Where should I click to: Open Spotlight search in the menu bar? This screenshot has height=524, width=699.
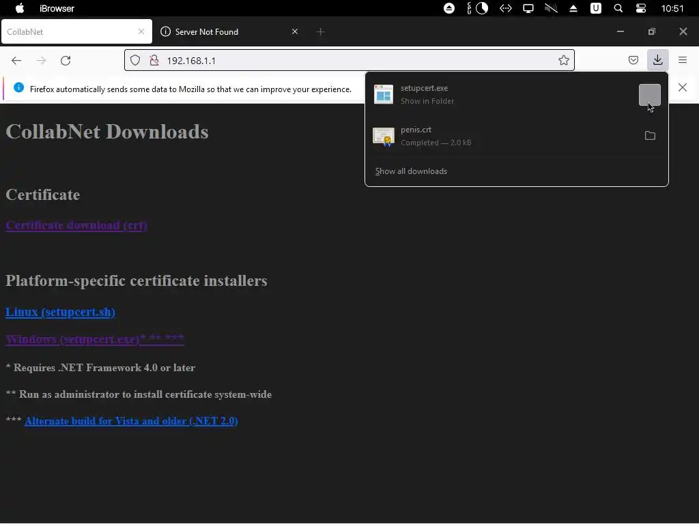(618, 8)
